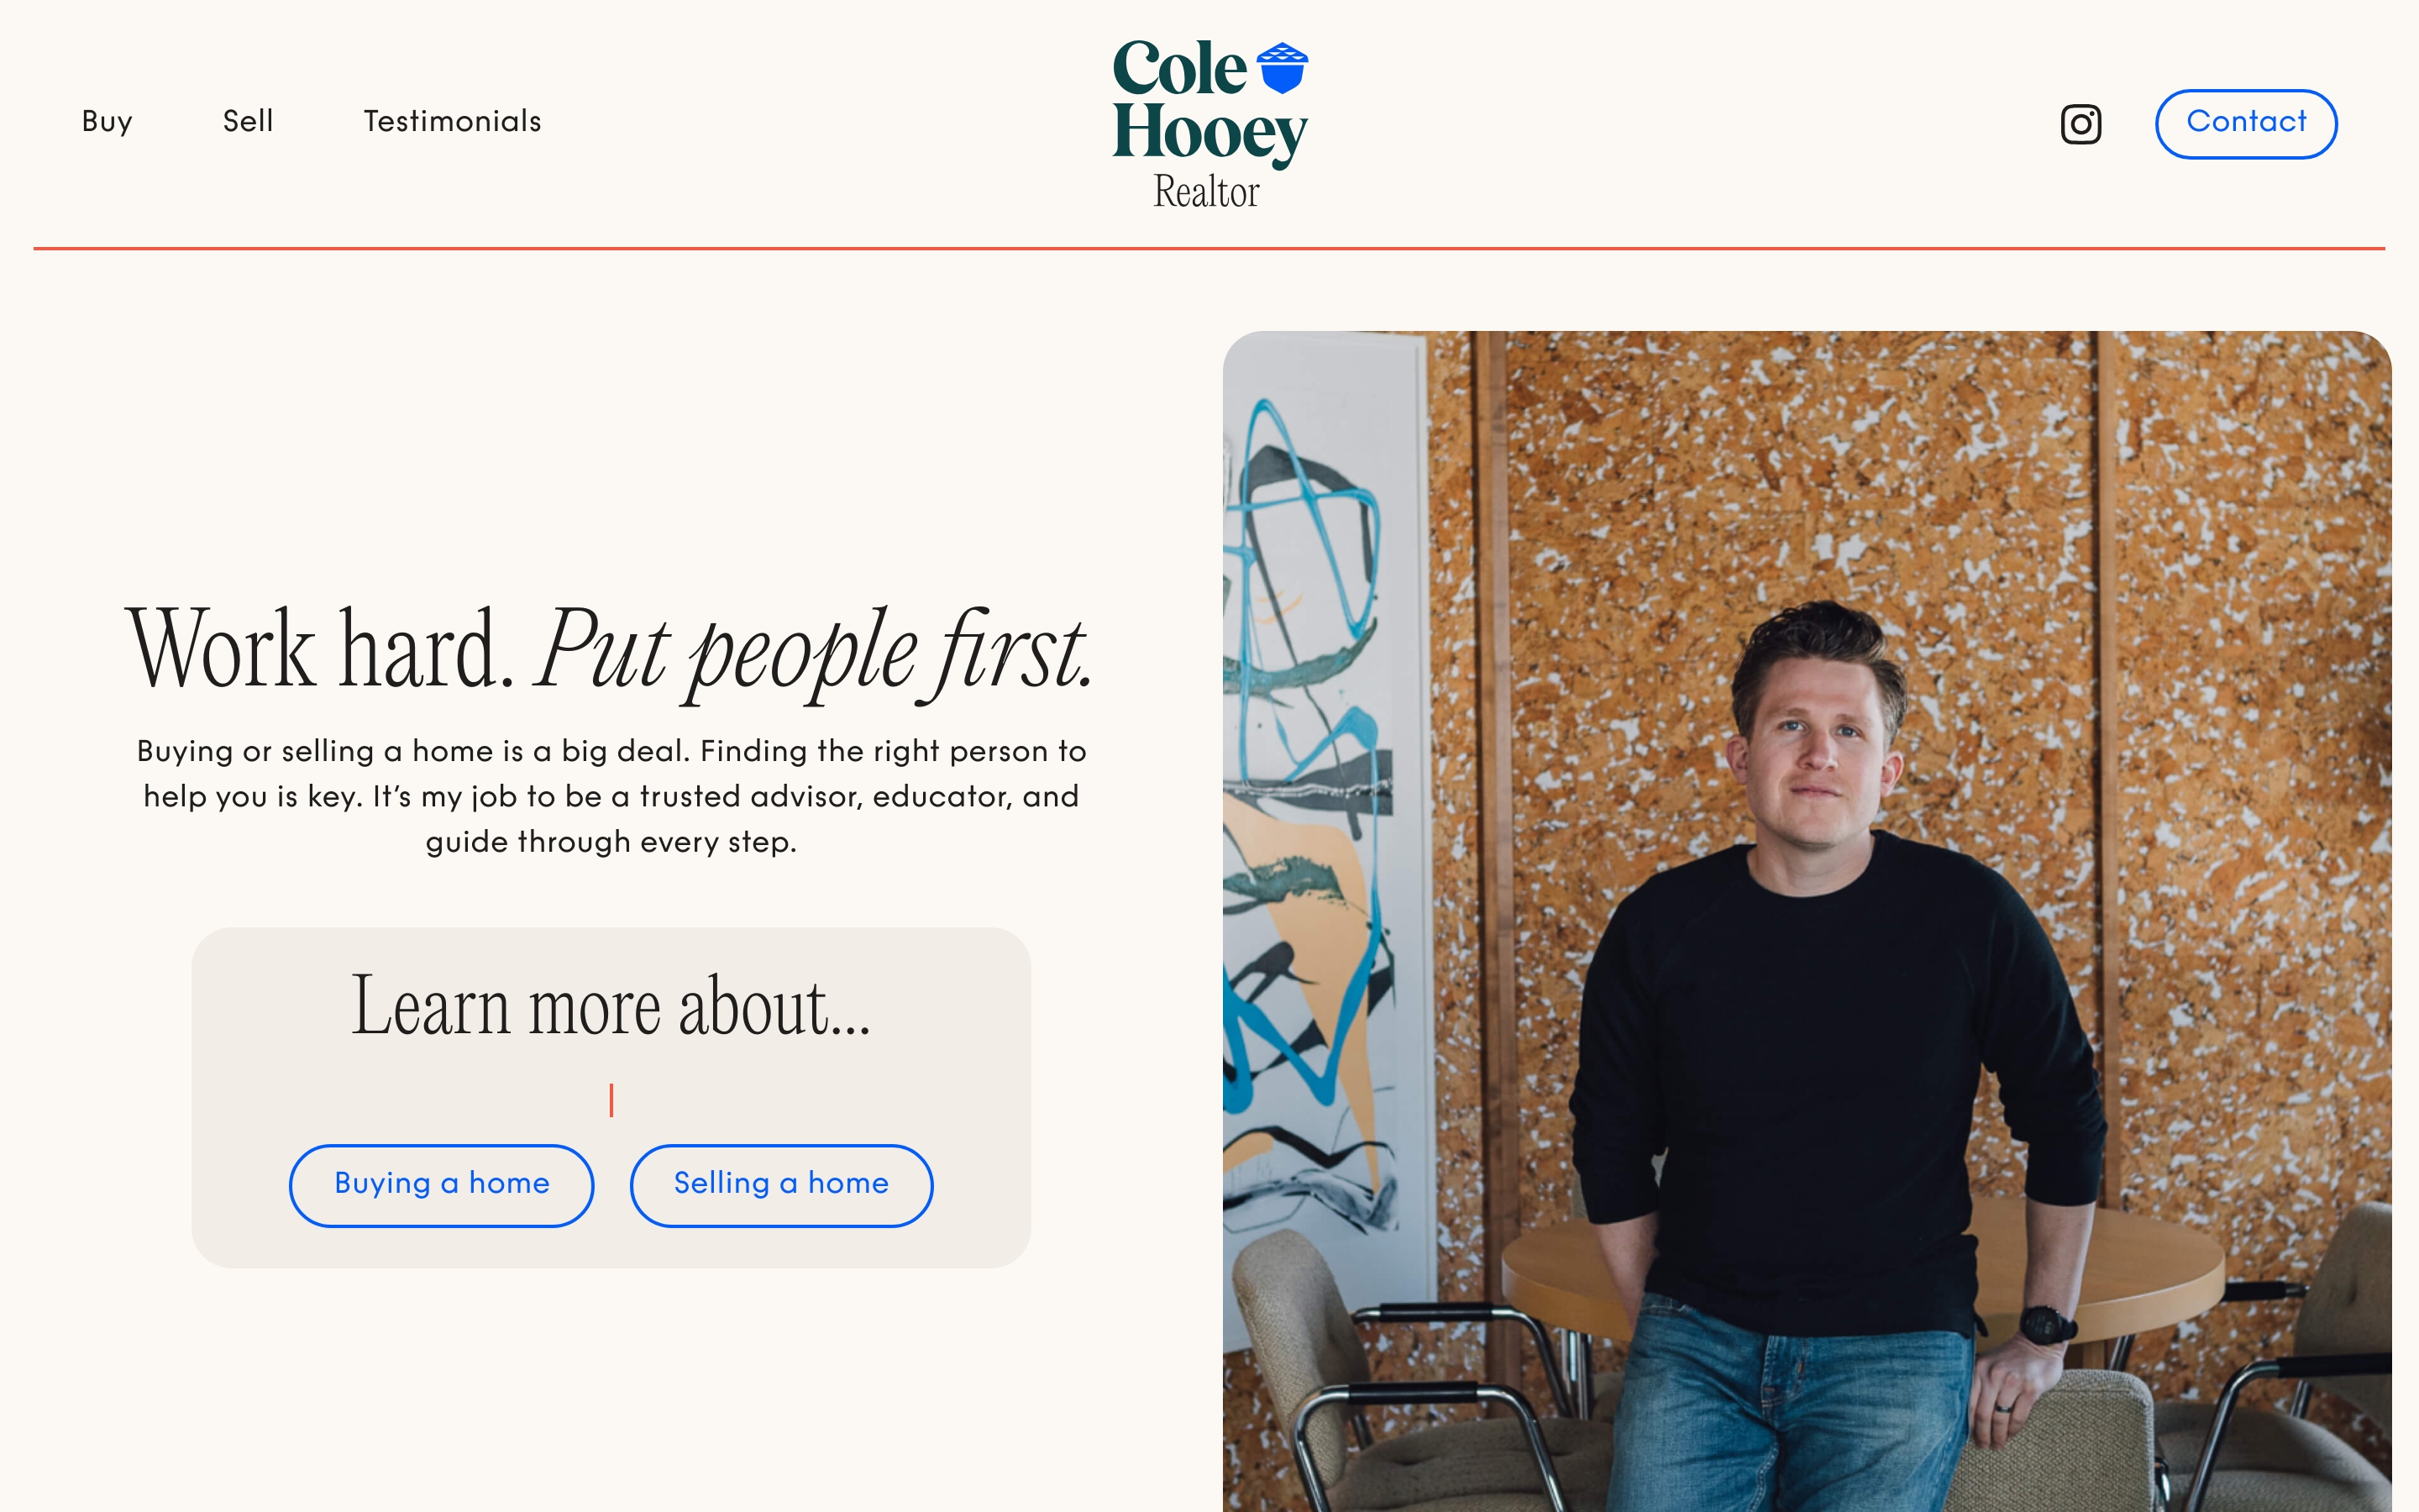The image size is (2419, 1512).
Task: Click the small red vertical divider mark
Action: [x=611, y=1100]
